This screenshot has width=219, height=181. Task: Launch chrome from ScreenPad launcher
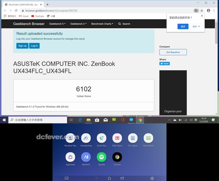point(117,157)
